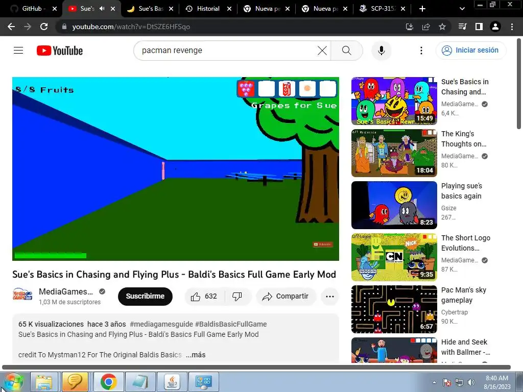This screenshot has width=523, height=392.
Task: Open The Short Logo Evolutions thumbnail
Action: pyautogui.click(x=394, y=257)
